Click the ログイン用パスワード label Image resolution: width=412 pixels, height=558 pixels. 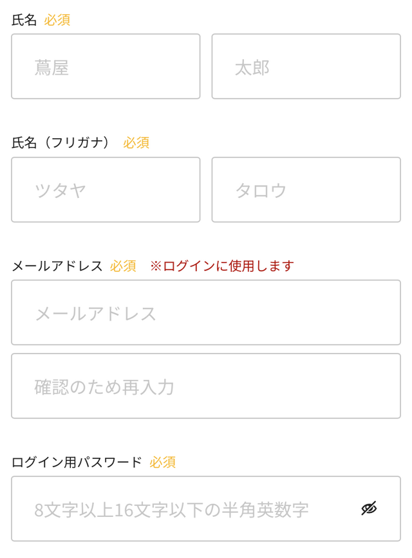[x=77, y=462]
